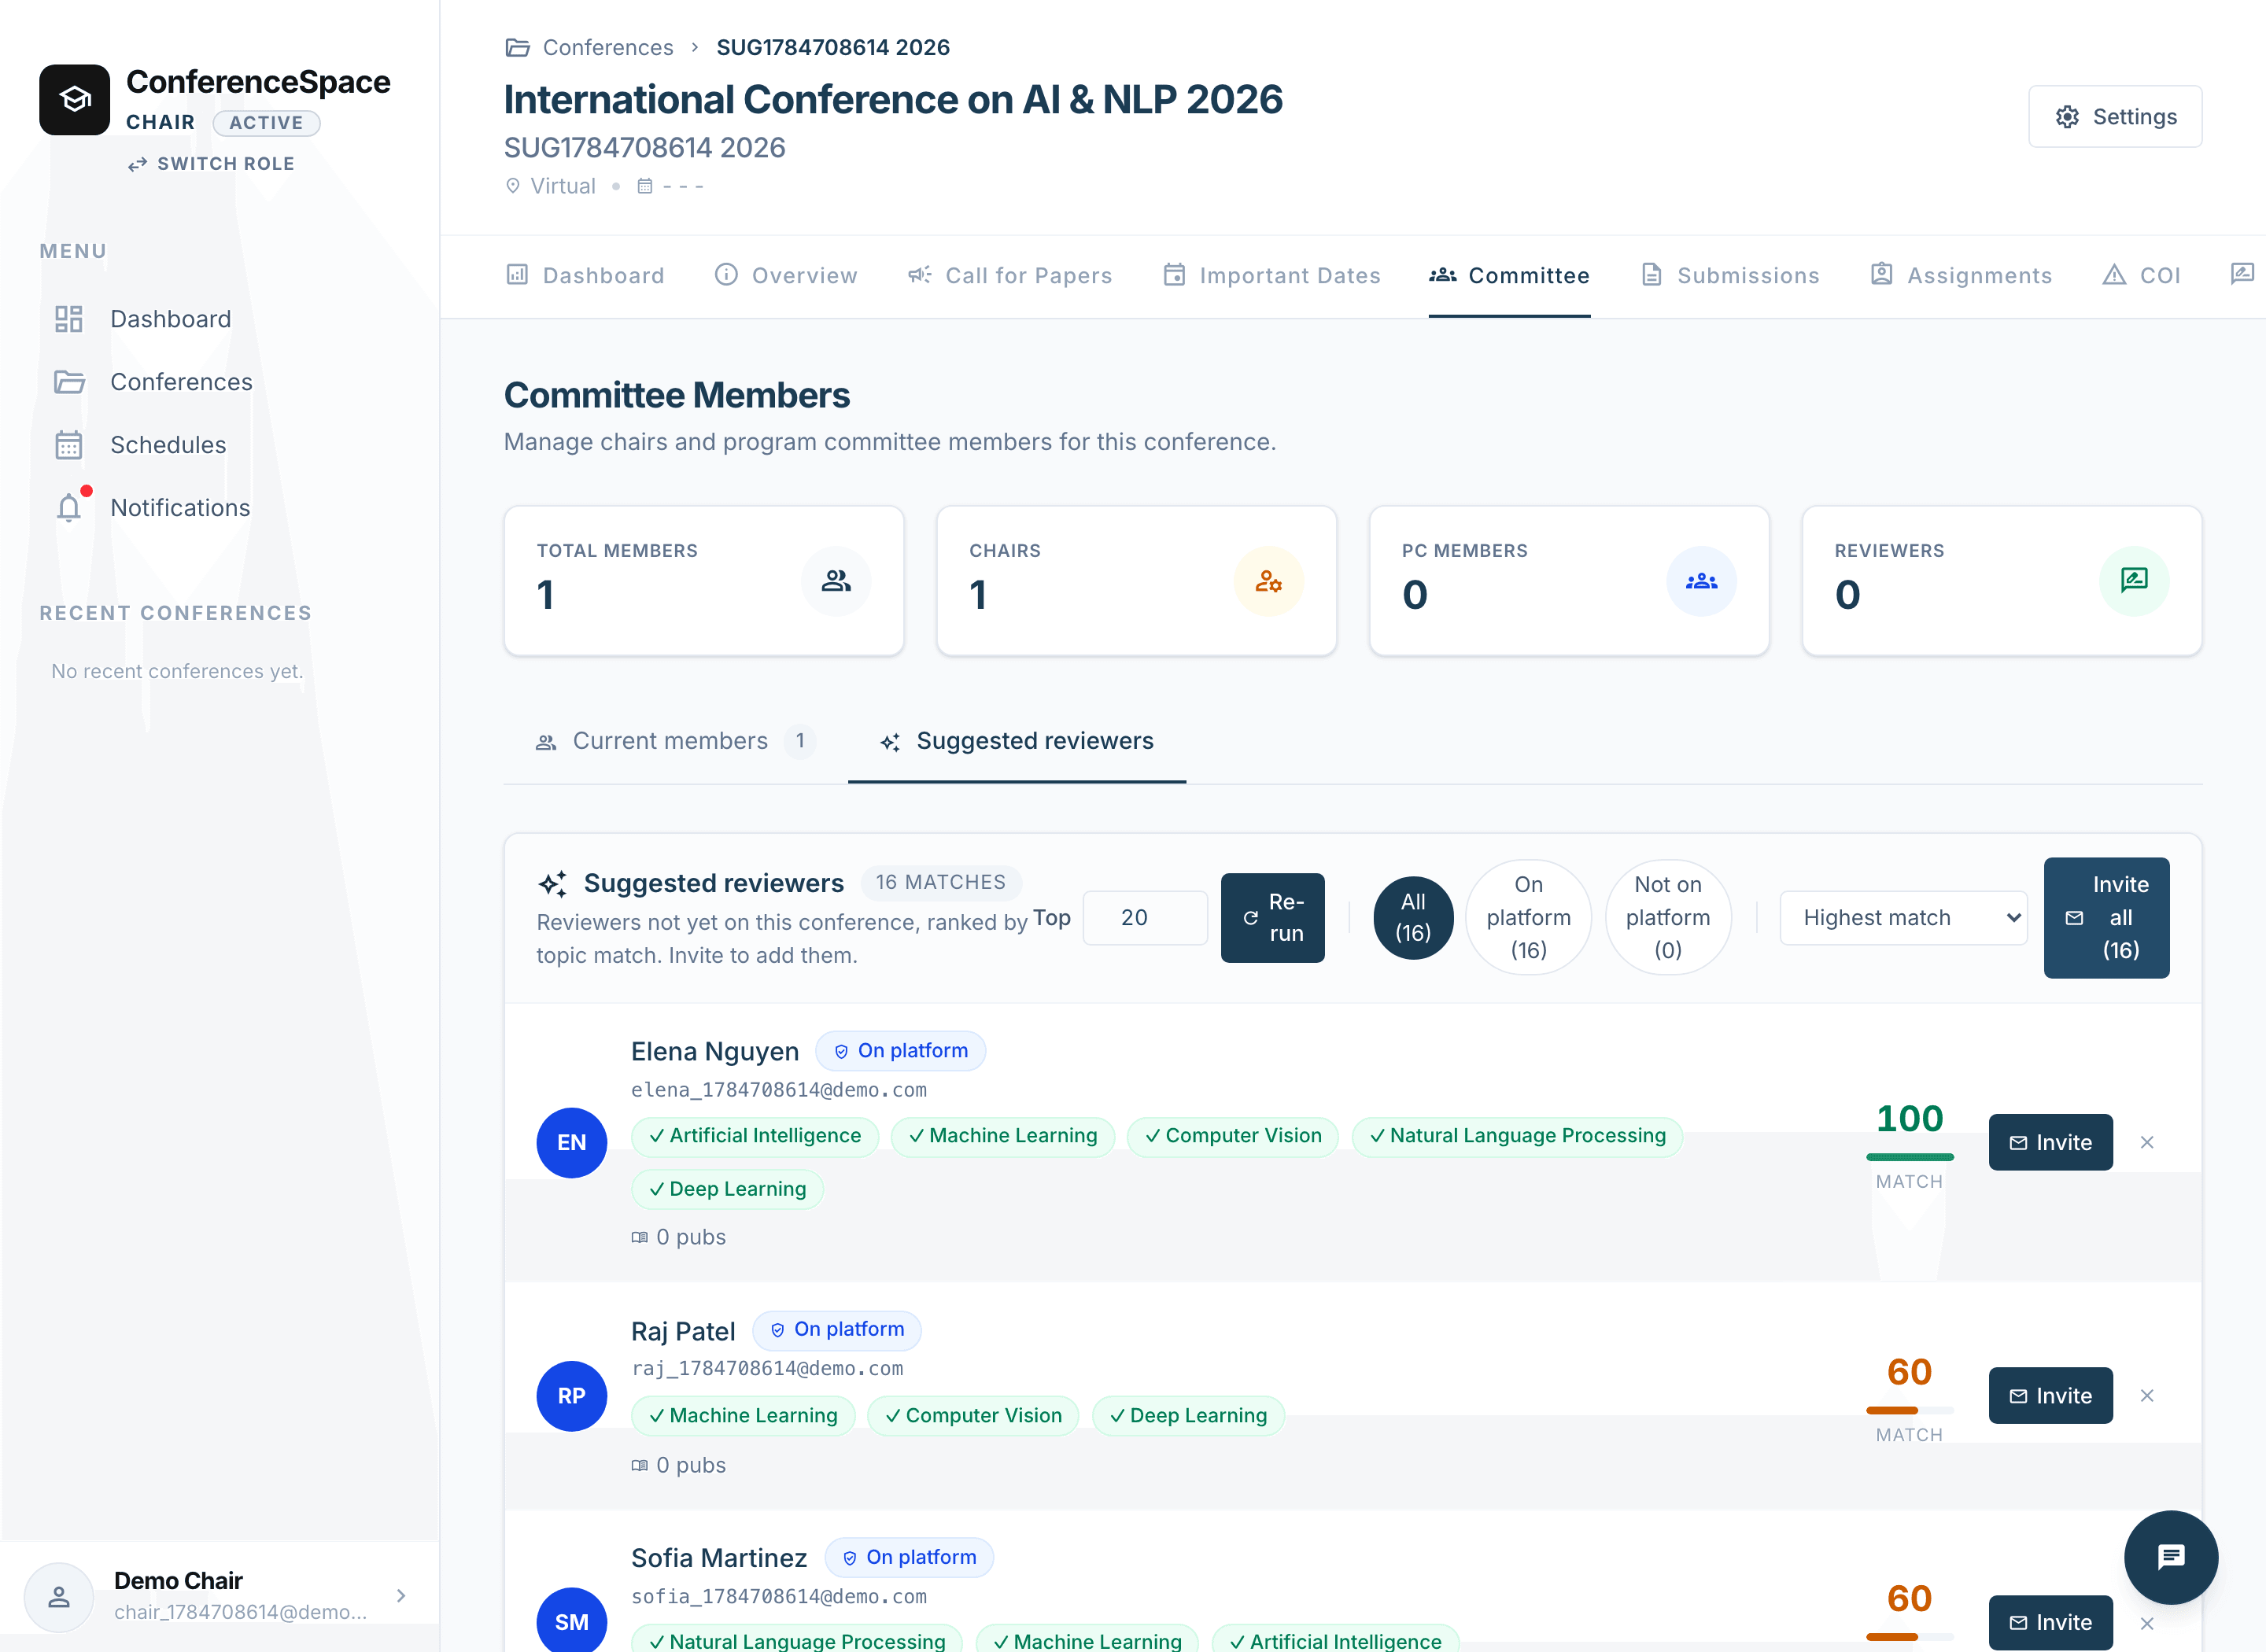Open the COI tab
This screenshot has height=1652, width=2266.
tap(2141, 275)
